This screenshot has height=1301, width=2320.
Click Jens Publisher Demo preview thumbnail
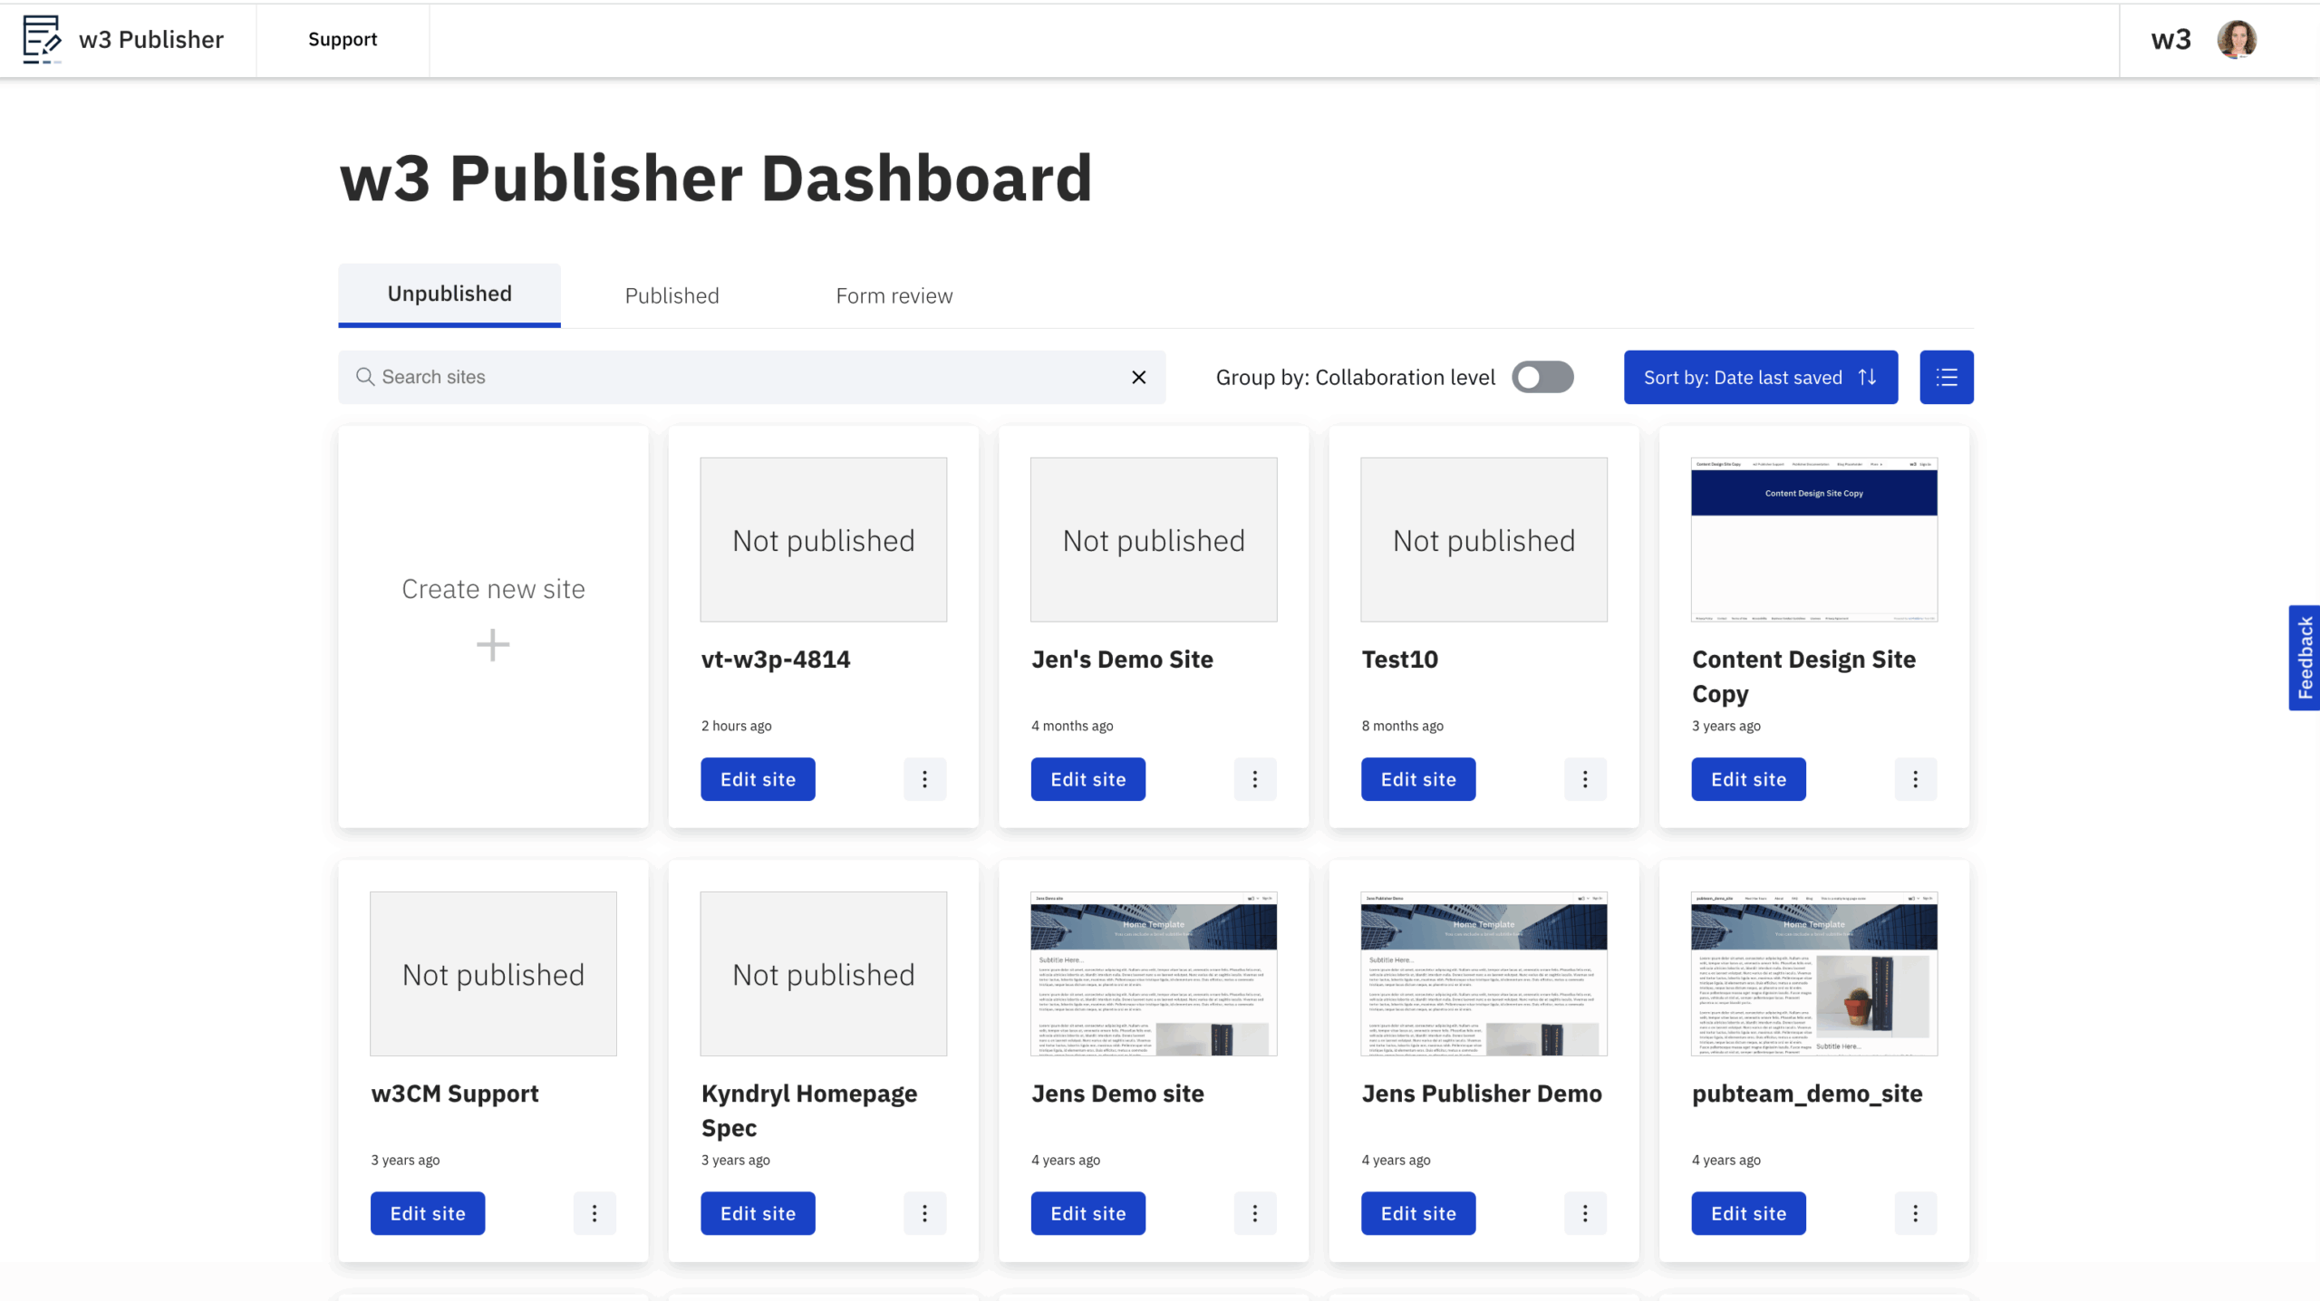pos(1484,974)
